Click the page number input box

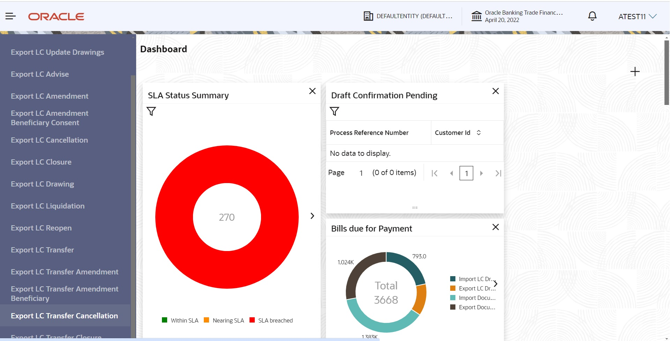[x=466, y=173]
